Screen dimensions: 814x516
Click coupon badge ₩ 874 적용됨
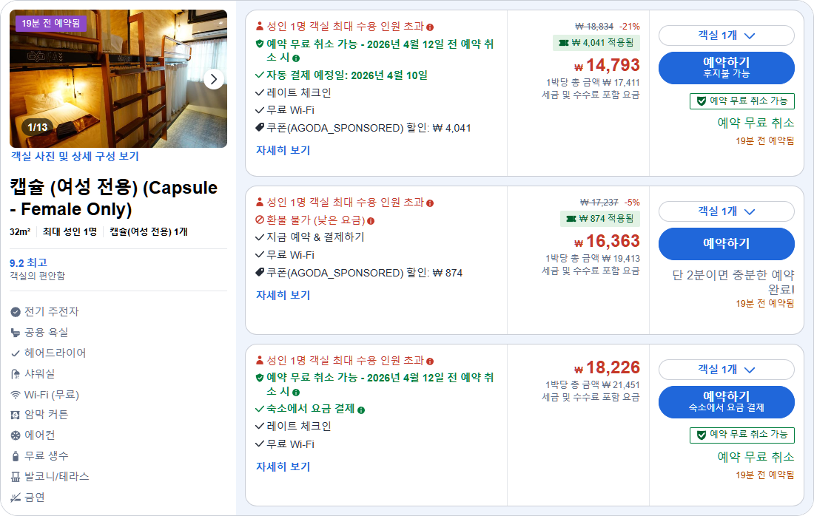pos(600,219)
